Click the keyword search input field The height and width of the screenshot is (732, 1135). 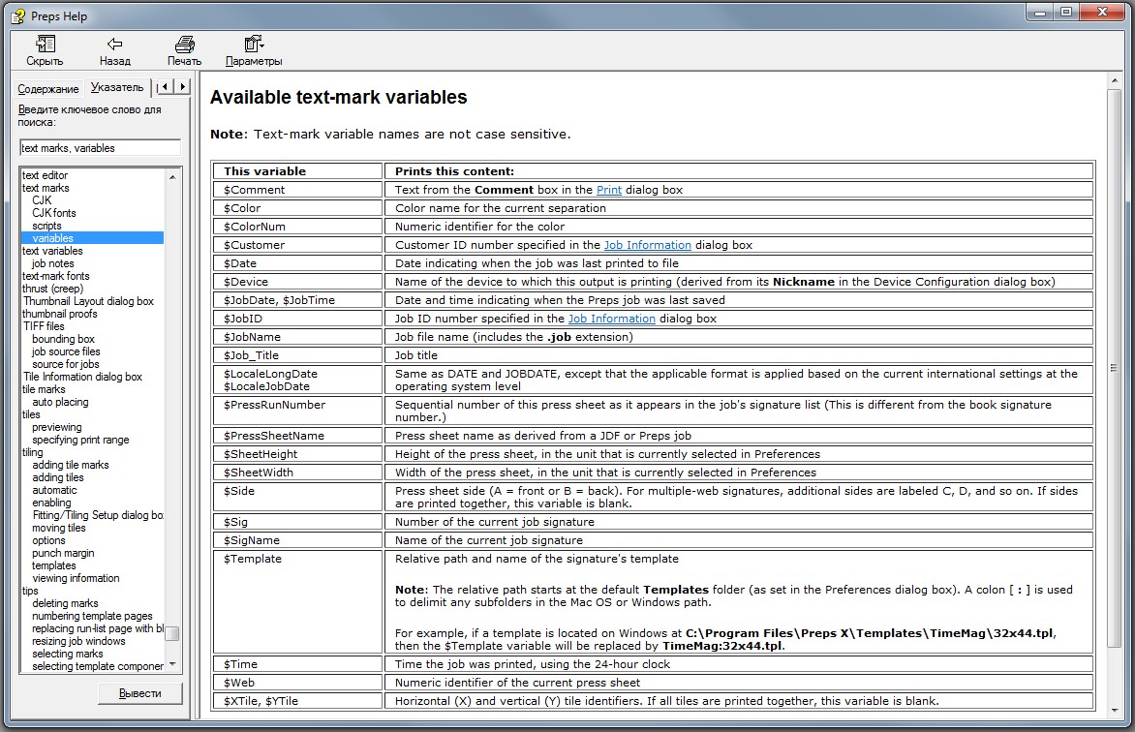point(100,148)
